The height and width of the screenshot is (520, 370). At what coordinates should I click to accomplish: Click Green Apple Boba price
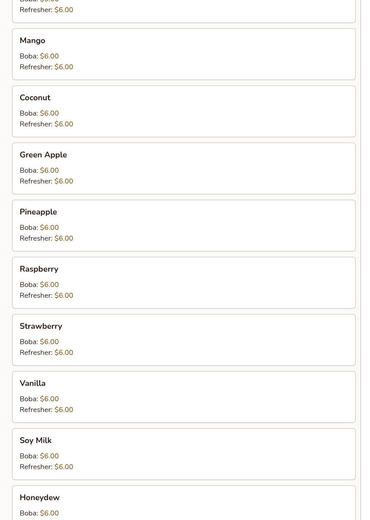pos(49,170)
